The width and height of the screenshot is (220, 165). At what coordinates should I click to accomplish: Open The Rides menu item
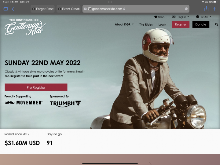click(146, 24)
